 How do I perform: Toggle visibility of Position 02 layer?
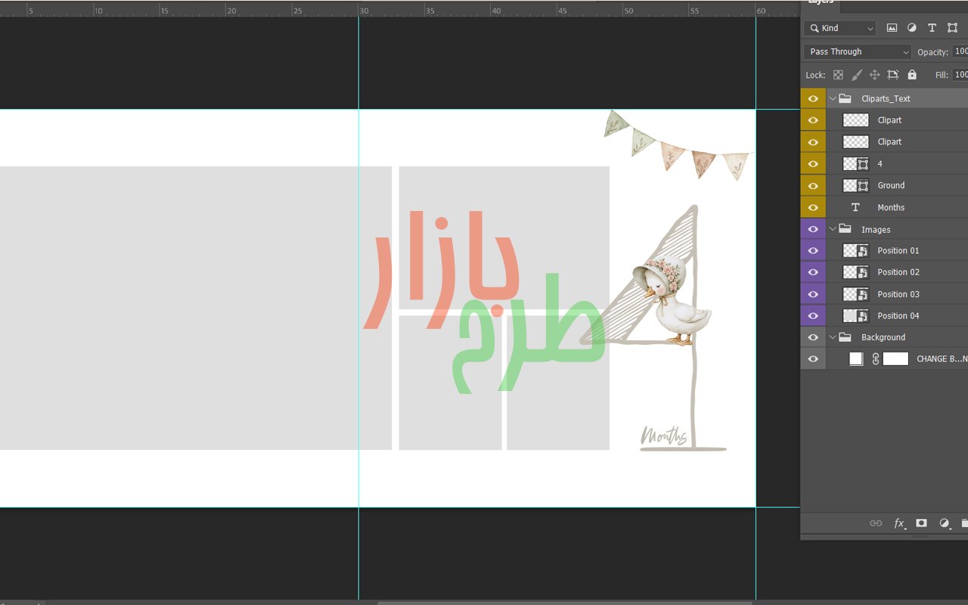click(x=813, y=272)
